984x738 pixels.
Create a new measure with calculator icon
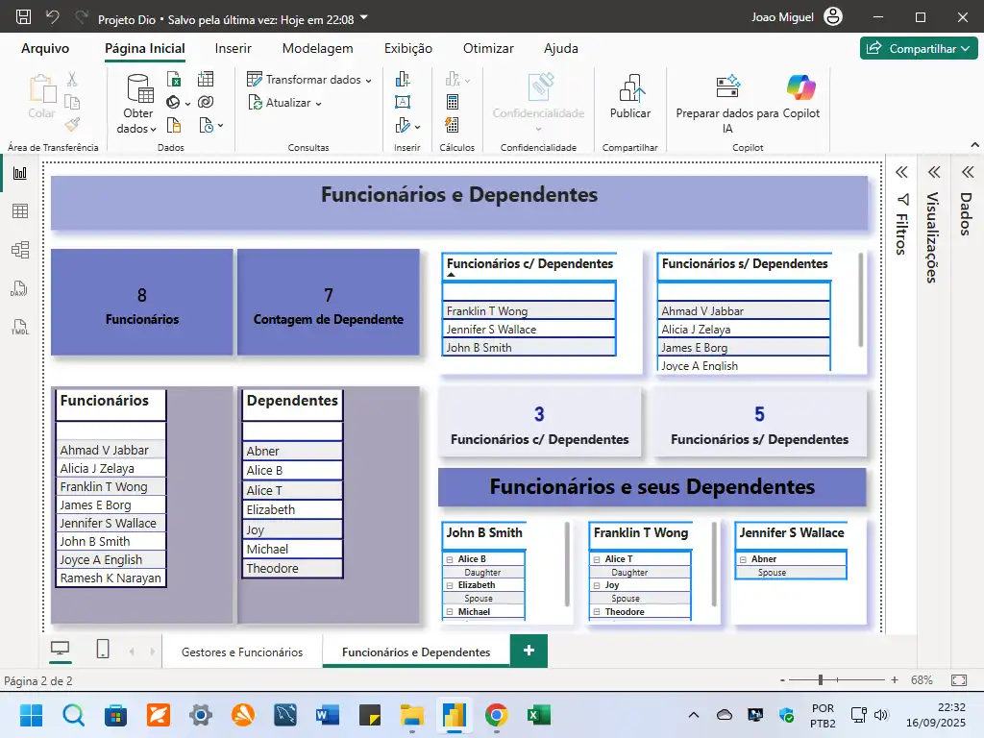coord(452,102)
